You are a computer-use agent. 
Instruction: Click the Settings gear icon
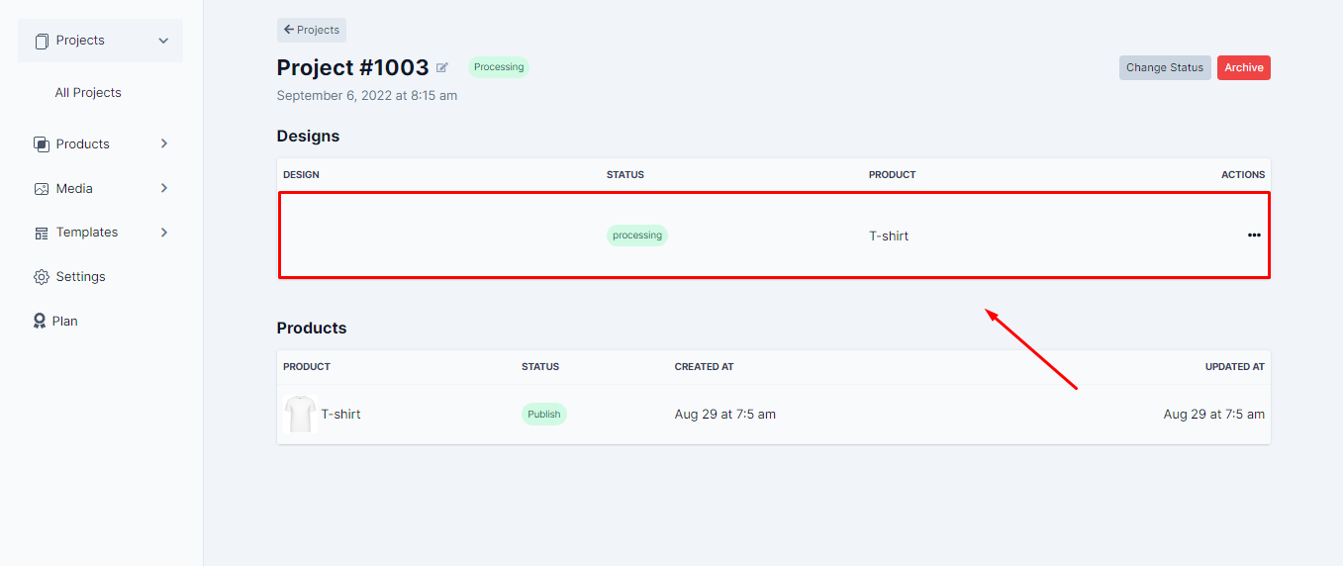(x=42, y=277)
